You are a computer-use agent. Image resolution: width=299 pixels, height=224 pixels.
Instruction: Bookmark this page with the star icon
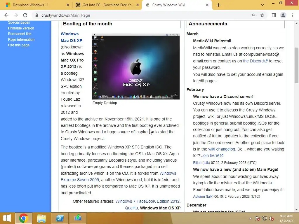coord(263,15)
